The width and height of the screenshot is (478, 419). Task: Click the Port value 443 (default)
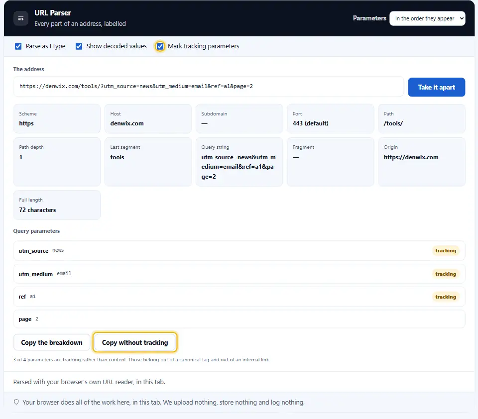pos(310,123)
